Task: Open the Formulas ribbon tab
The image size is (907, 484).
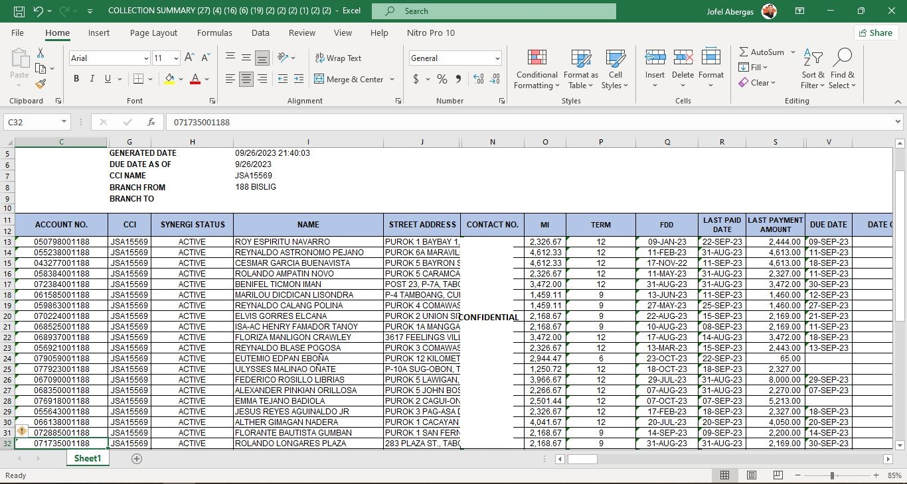Action: [214, 32]
